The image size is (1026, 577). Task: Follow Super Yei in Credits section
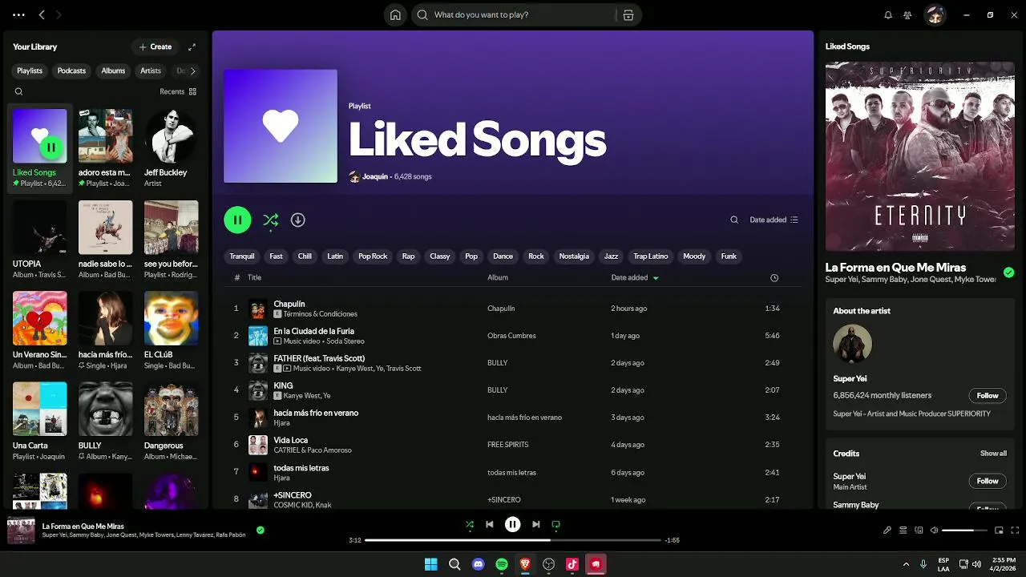988,481
